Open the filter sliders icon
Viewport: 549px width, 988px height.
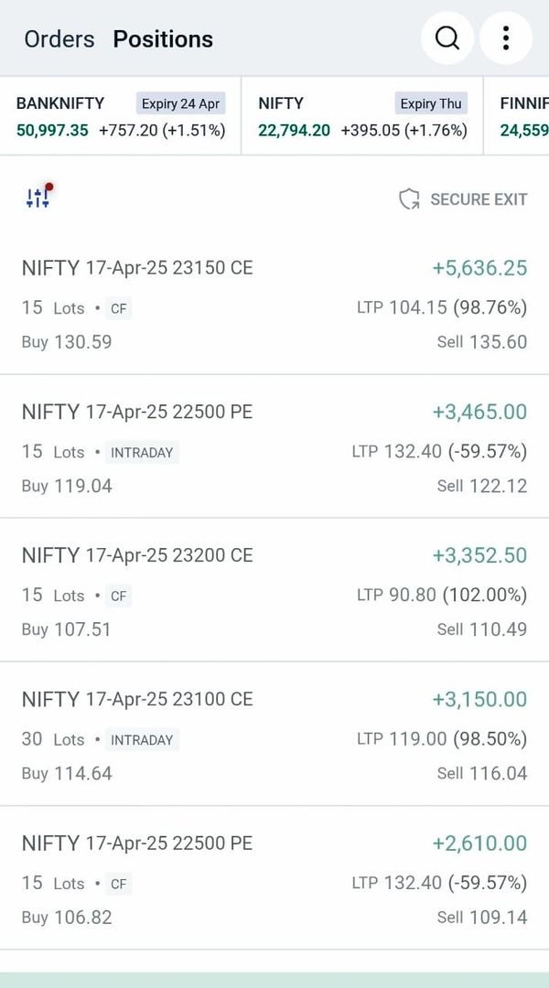click(x=38, y=197)
